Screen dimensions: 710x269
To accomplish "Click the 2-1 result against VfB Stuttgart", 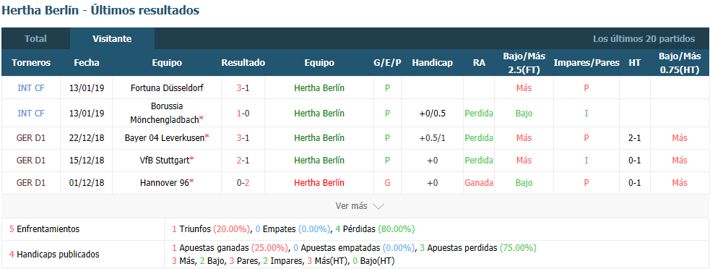I will [x=243, y=160].
